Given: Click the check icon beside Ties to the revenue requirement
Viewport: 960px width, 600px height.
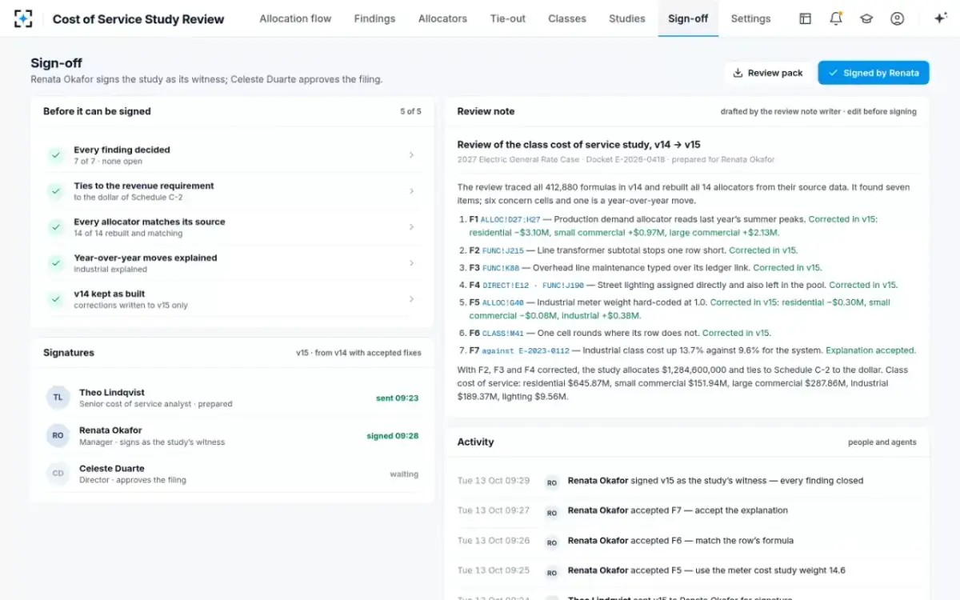Looking at the screenshot, I should pyautogui.click(x=55, y=191).
